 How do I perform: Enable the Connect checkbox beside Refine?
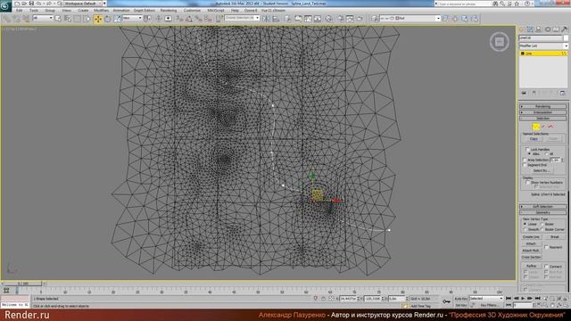546,267
